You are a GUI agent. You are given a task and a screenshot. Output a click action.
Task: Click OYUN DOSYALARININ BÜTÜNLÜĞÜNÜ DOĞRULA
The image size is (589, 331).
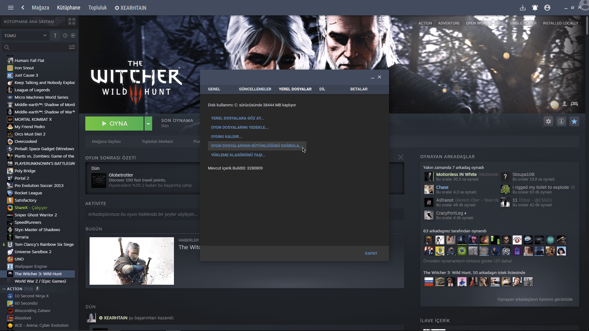point(256,146)
